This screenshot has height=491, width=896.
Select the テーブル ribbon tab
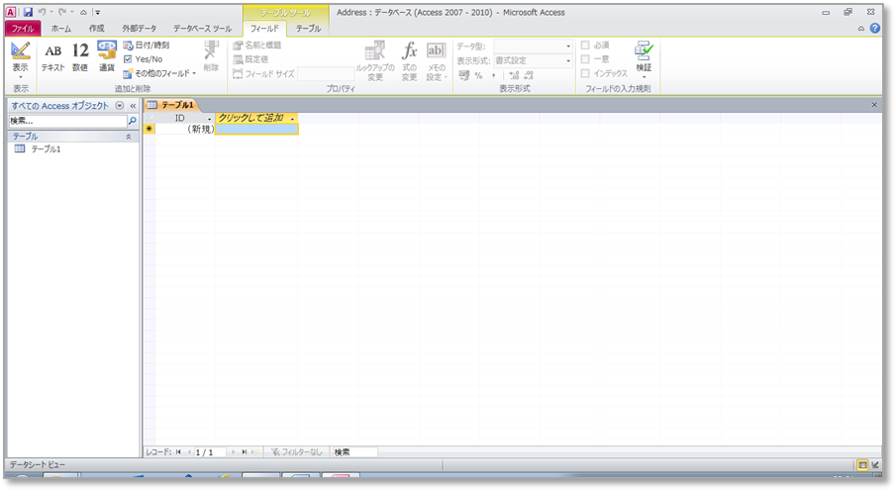308,28
